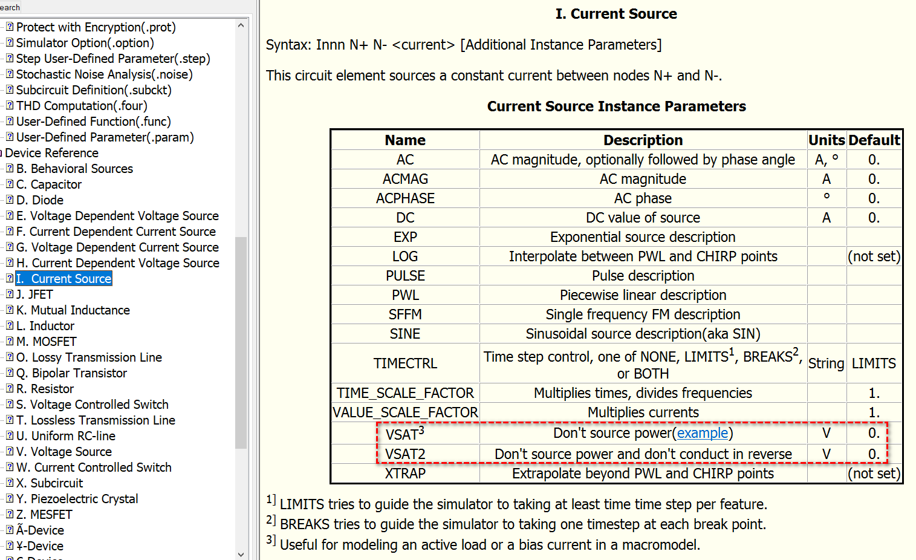This screenshot has width=916, height=560.
Task: Select 'Q. Bipolar Transistor' topic
Action: pos(71,373)
